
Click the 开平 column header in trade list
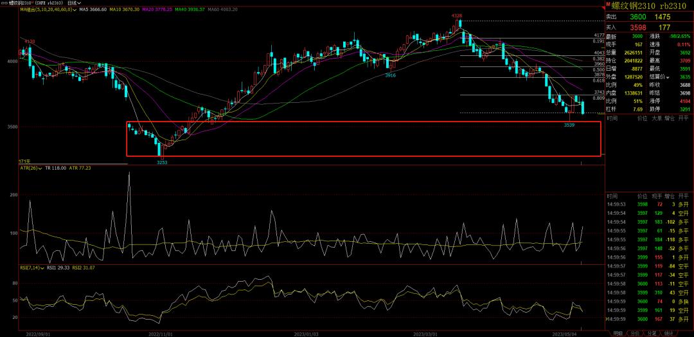tap(683, 196)
